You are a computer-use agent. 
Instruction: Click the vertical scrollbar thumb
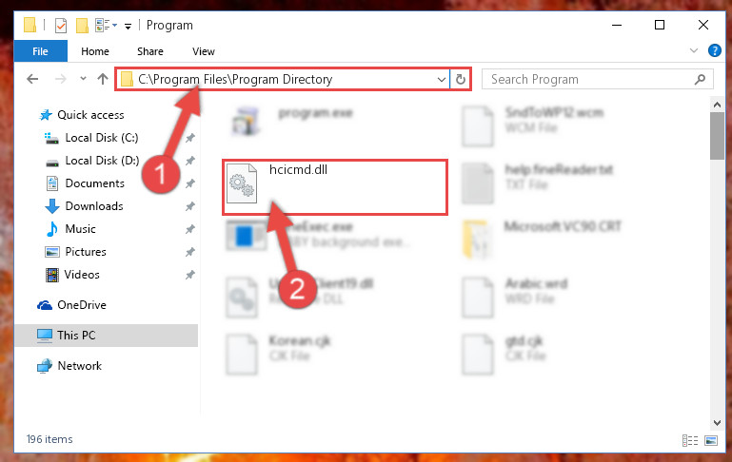717,136
